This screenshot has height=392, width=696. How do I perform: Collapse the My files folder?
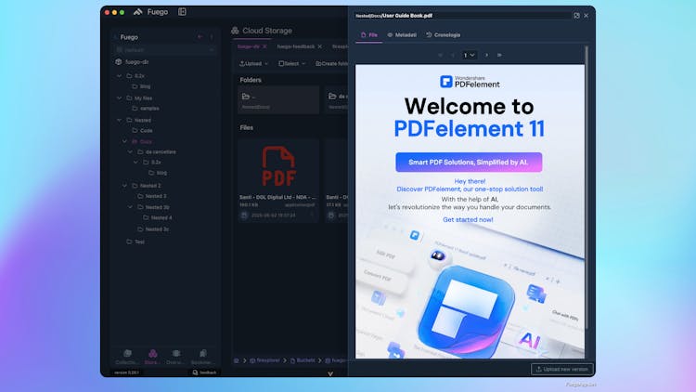[x=119, y=98]
